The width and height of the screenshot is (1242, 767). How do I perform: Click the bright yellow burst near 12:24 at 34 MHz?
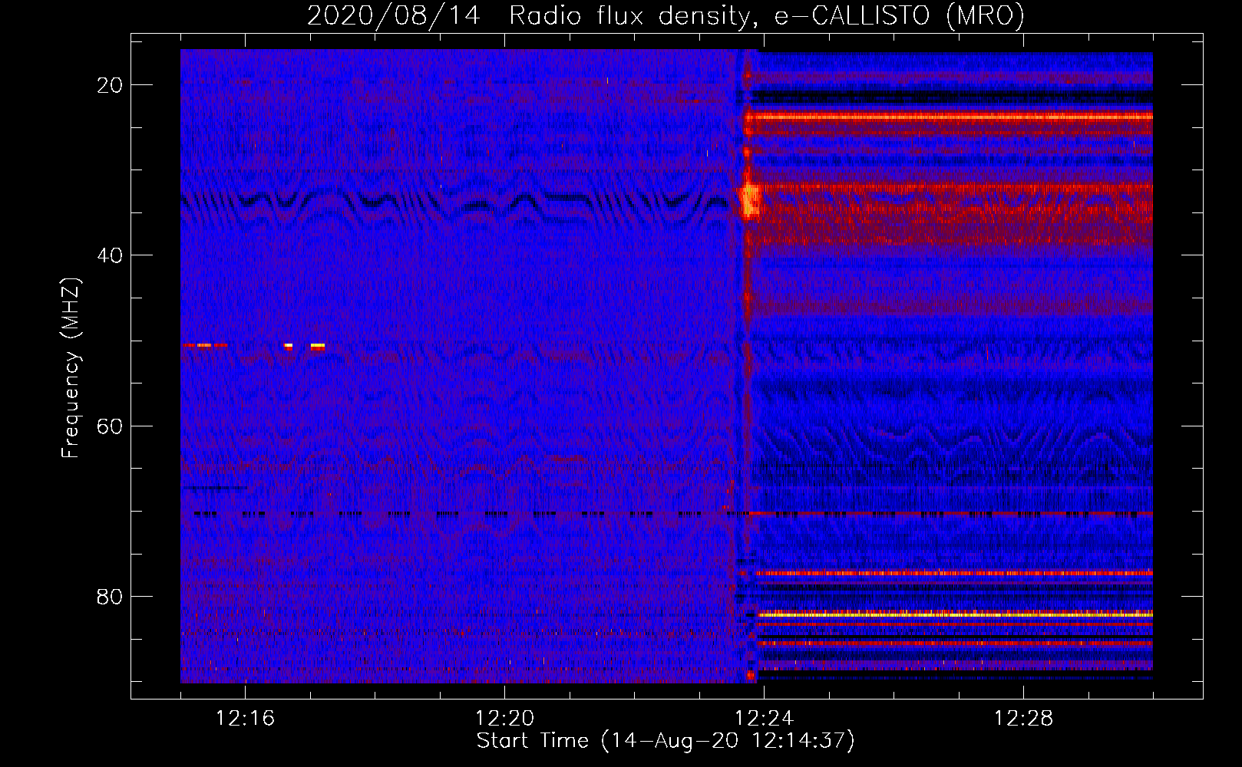point(749,201)
